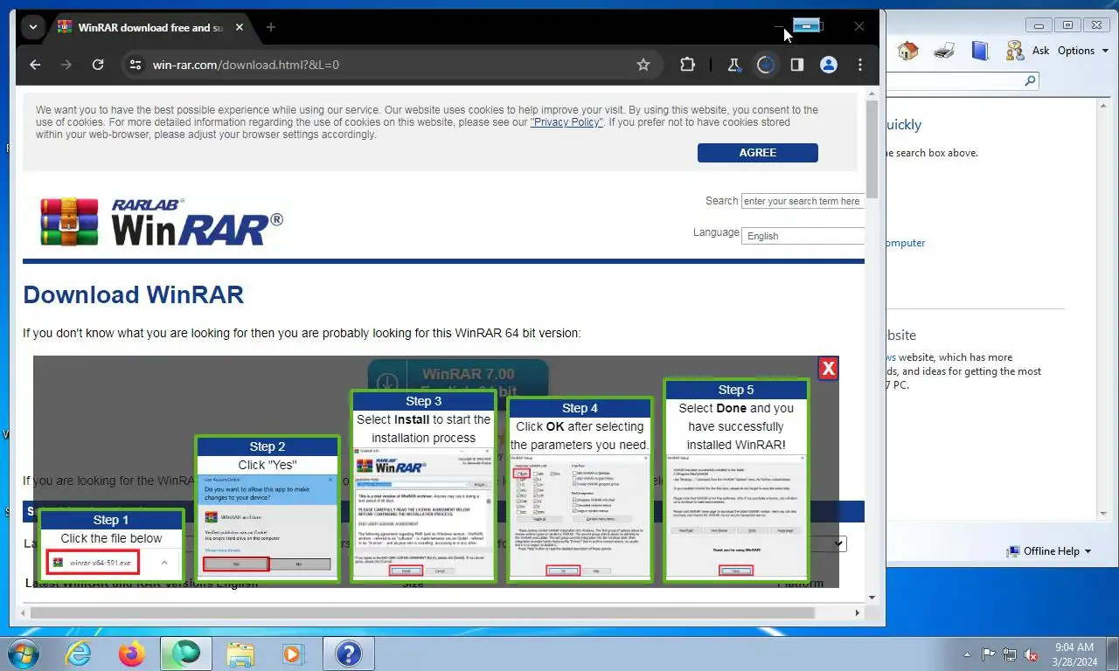Bookmark this page with the star
Screen dimensions: 1119x671
click(643, 65)
